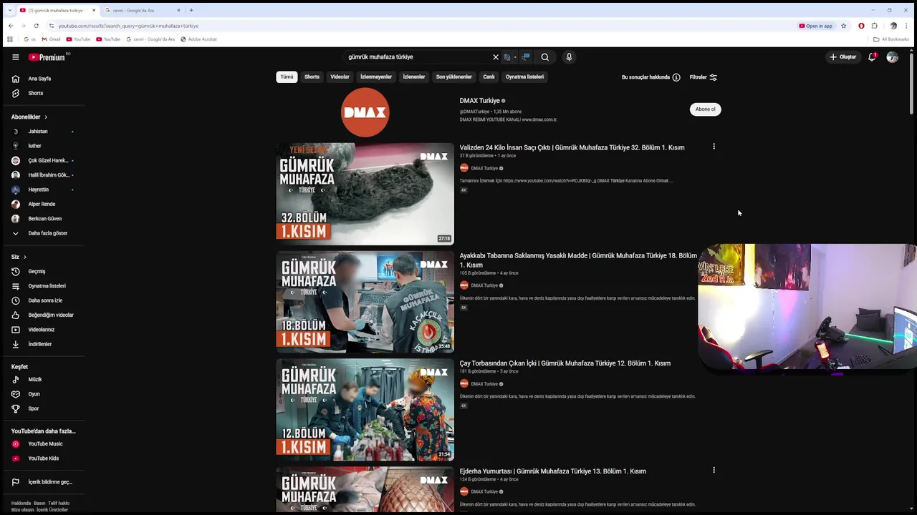
Task: Open more options for Ejderha Yumurtası video
Action: pos(714,470)
